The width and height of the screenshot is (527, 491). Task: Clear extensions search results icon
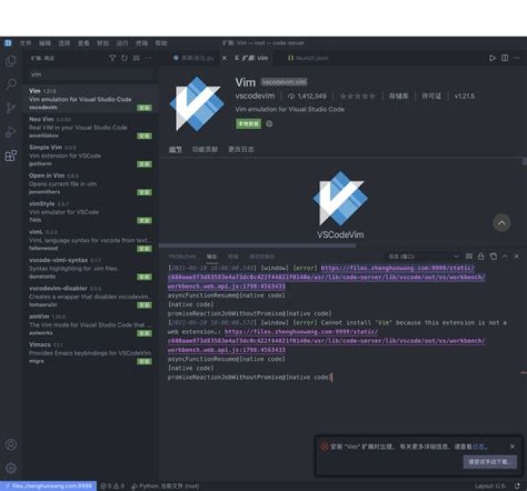(x=136, y=58)
